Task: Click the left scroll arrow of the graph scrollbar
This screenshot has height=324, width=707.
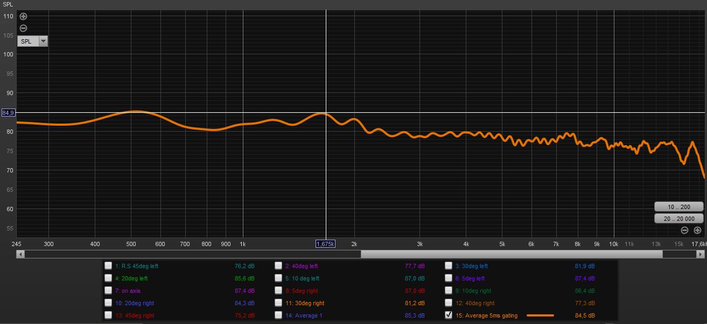Action: (20, 254)
